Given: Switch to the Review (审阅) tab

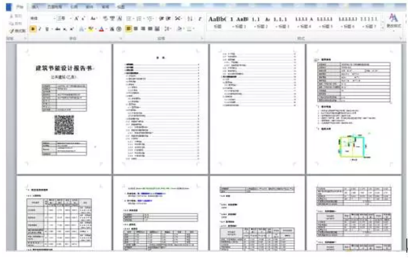Looking at the screenshot, I should tap(105, 7).
